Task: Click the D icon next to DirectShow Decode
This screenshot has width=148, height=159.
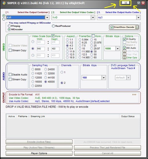Action: (x=137, y=27)
